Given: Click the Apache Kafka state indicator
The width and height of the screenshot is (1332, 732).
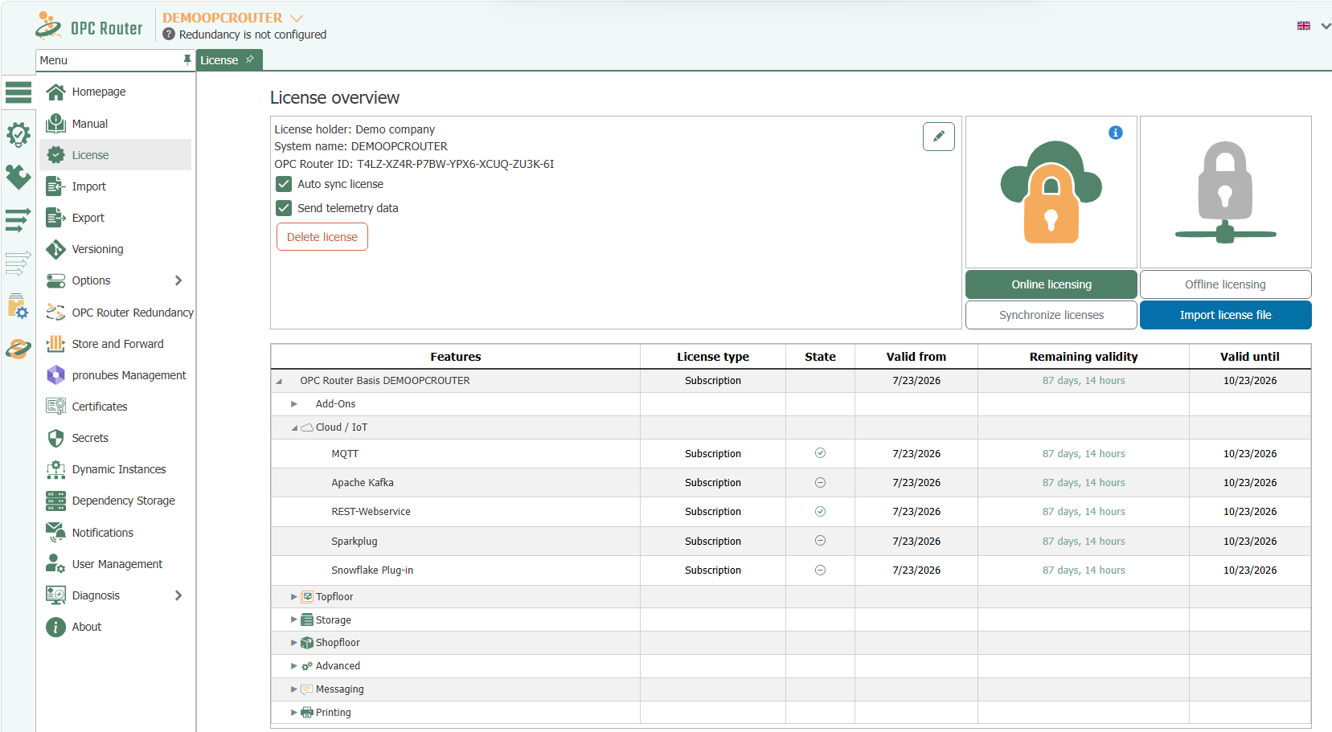Looking at the screenshot, I should [820, 483].
